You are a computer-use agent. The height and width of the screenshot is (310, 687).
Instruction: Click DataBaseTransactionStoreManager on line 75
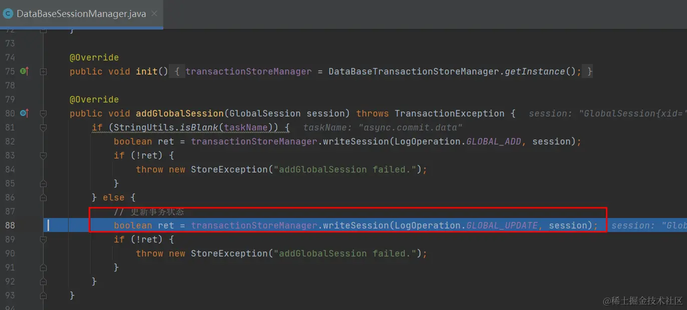click(x=414, y=71)
